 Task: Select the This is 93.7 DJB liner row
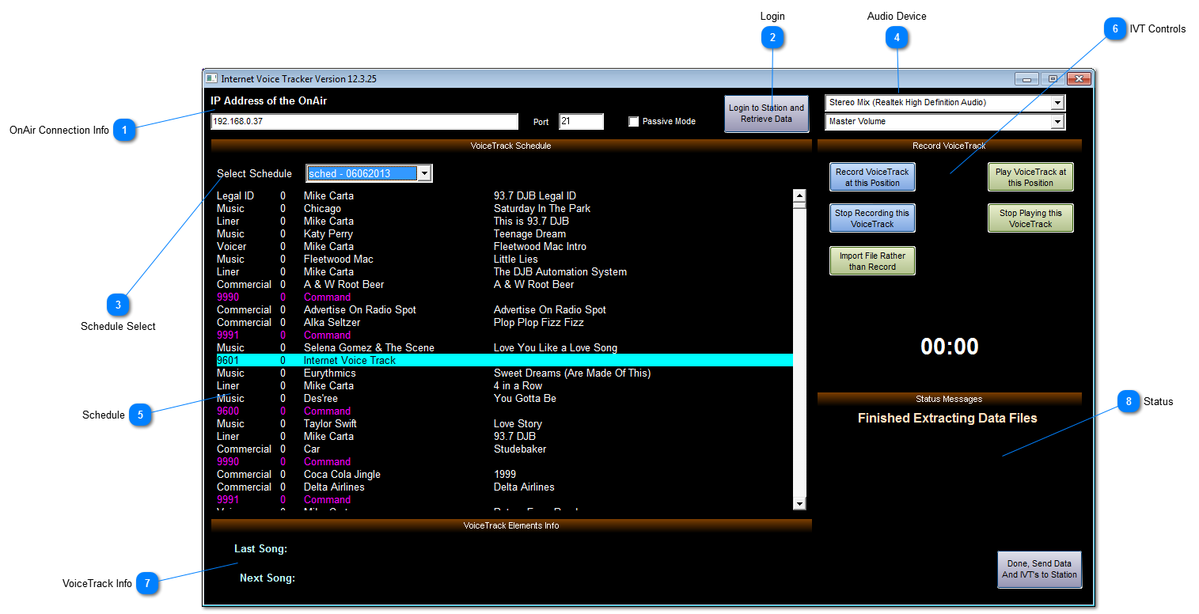pyautogui.click(x=504, y=221)
